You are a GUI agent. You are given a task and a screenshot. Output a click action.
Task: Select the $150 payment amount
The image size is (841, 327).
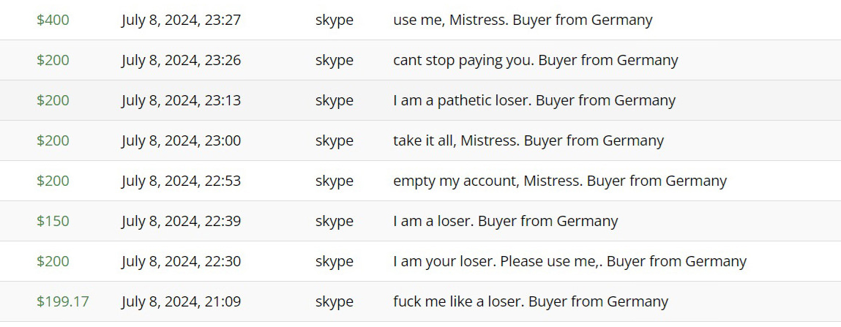click(53, 222)
